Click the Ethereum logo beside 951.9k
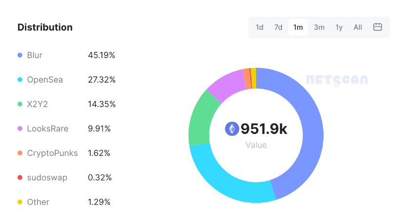Image resolution: width=402 pixels, height=220 pixels. pyautogui.click(x=232, y=129)
